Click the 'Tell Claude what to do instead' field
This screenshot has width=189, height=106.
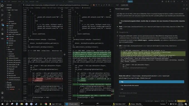click(151, 93)
